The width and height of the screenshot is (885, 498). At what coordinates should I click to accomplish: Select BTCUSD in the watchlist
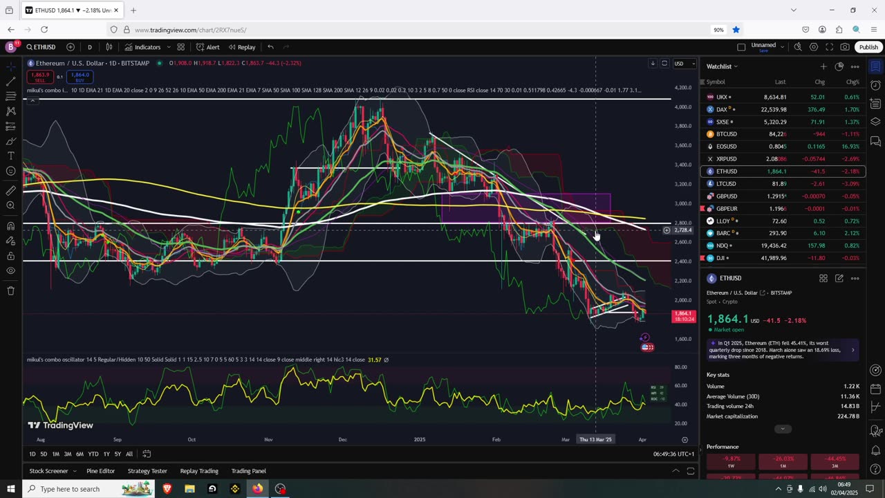[x=783, y=134]
